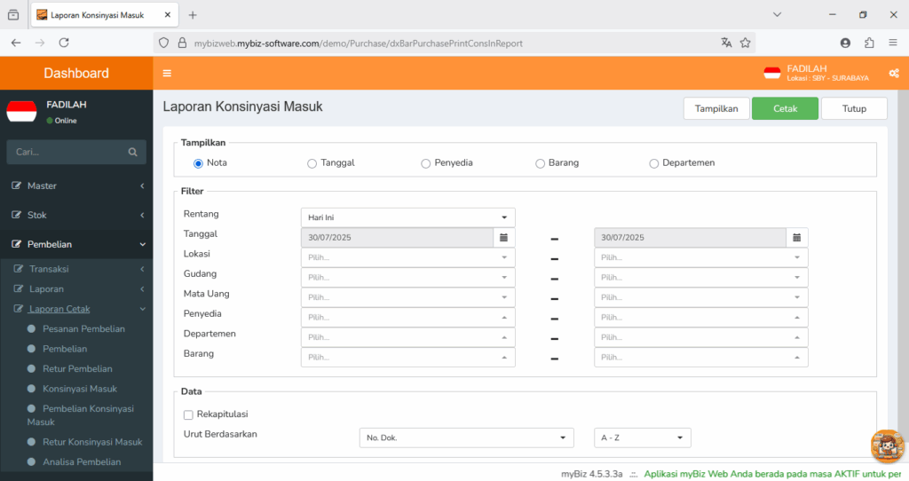This screenshot has width=909, height=481.
Task: Open calendar picker for start Tanggal
Action: coord(504,238)
